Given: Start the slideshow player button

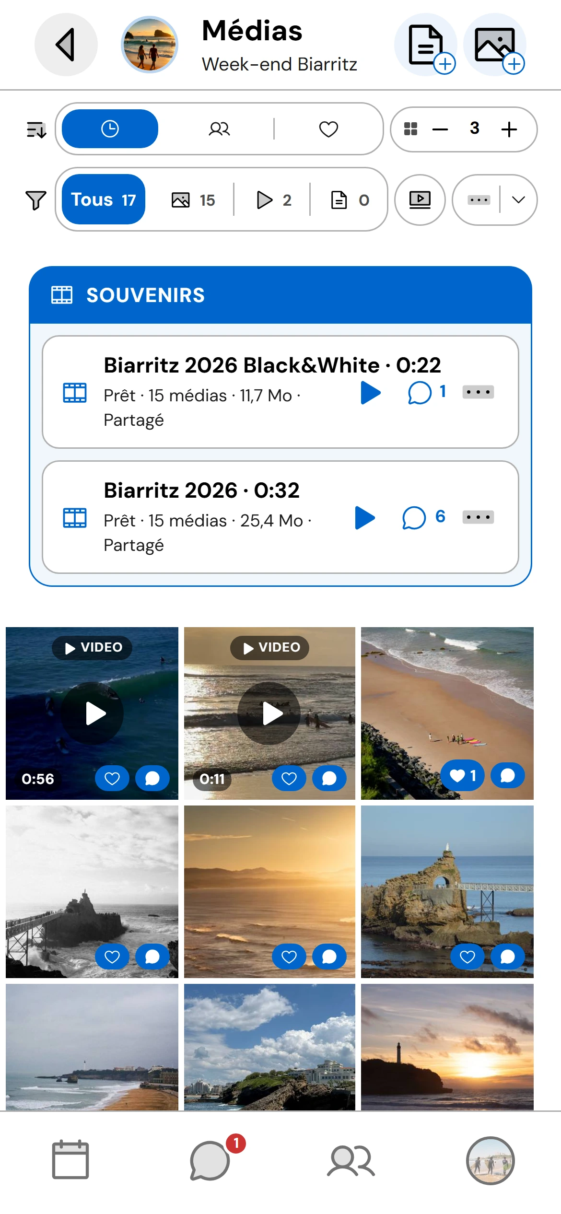Looking at the screenshot, I should [420, 199].
